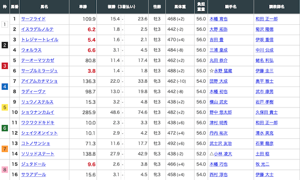The image size is (300, 180).
Task: Open horse link ワクワクドキドキ
Action: [x=37, y=122]
